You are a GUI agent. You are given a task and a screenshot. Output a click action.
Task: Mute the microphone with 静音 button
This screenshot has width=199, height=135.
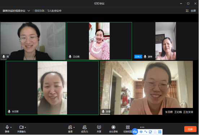point(7,129)
